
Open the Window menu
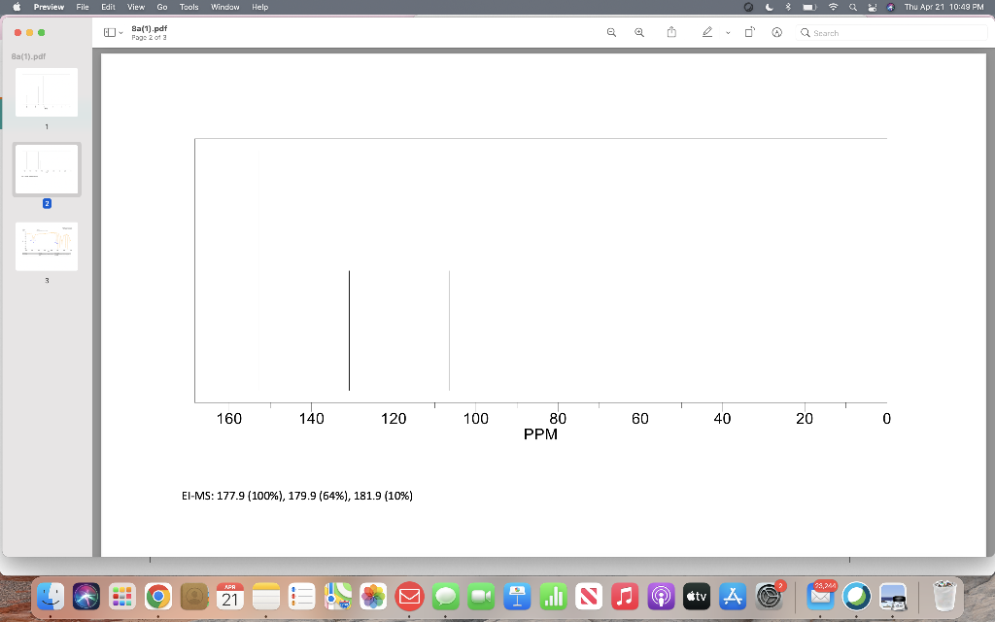point(224,7)
